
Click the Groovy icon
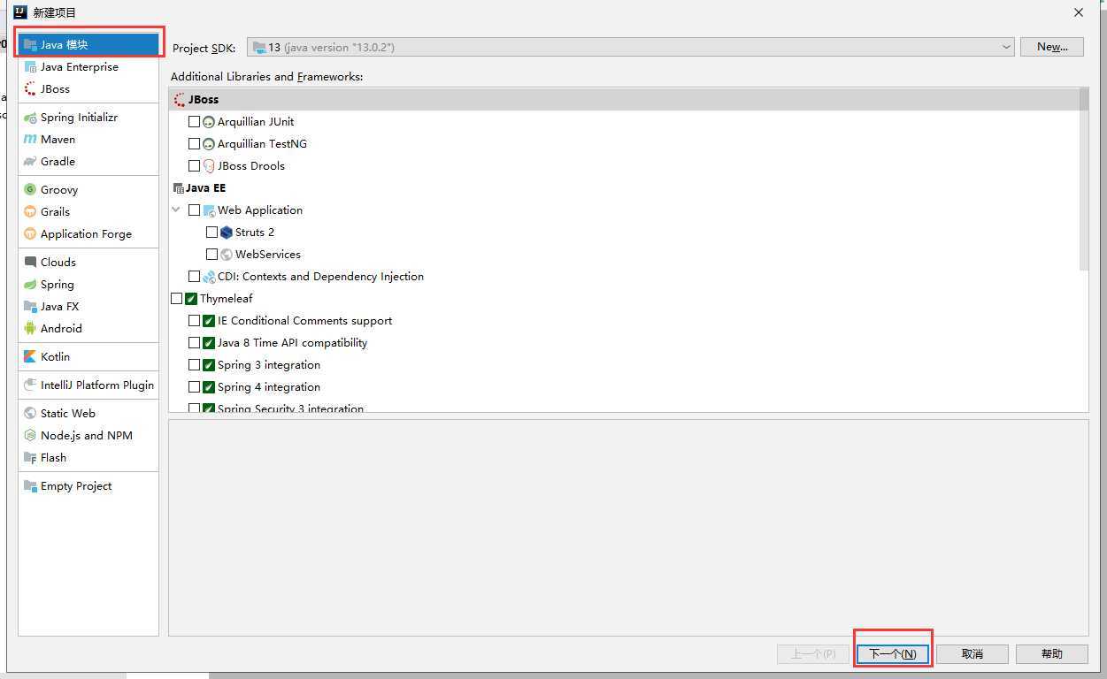[x=30, y=189]
